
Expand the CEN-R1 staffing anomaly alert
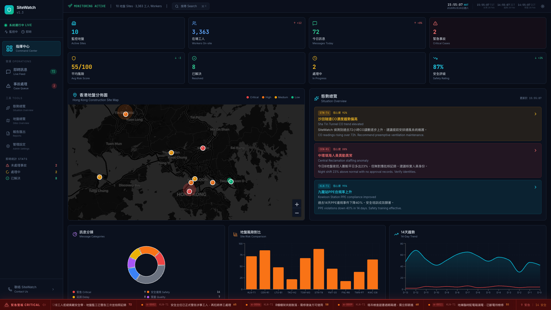pos(535,150)
